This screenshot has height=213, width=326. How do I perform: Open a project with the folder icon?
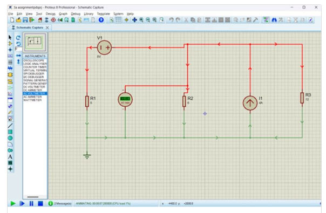click(18, 20)
